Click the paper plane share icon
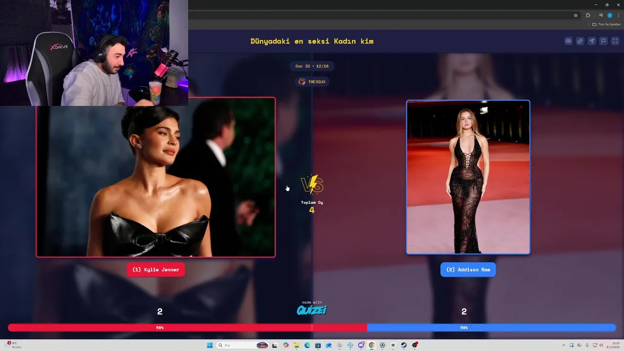 pyautogui.click(x=592, y=41)
